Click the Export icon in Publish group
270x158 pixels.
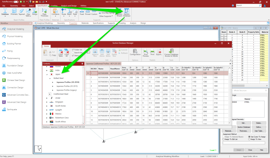click(x=159, y=52)
